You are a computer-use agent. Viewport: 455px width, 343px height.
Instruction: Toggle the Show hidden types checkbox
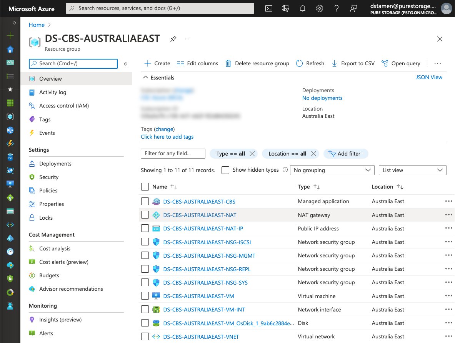click(x=225, y=170)
